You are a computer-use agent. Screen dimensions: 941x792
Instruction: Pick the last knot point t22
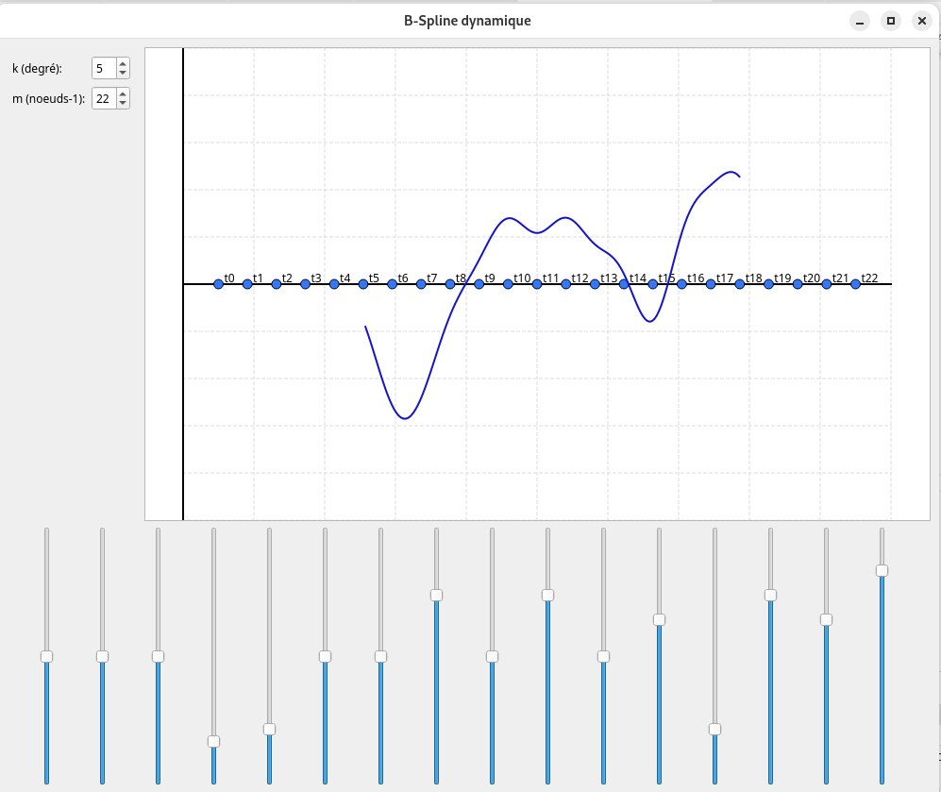[x=855, y=284]
